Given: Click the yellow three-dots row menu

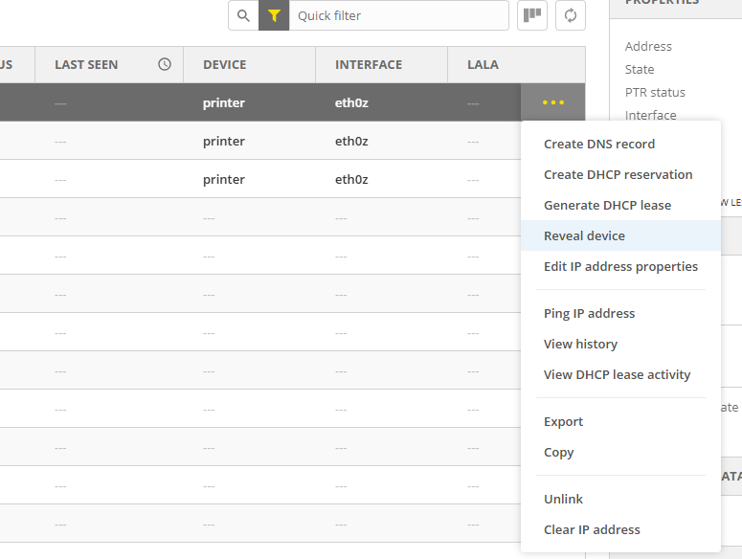Looking at the screenshot, I should (552, 102).
